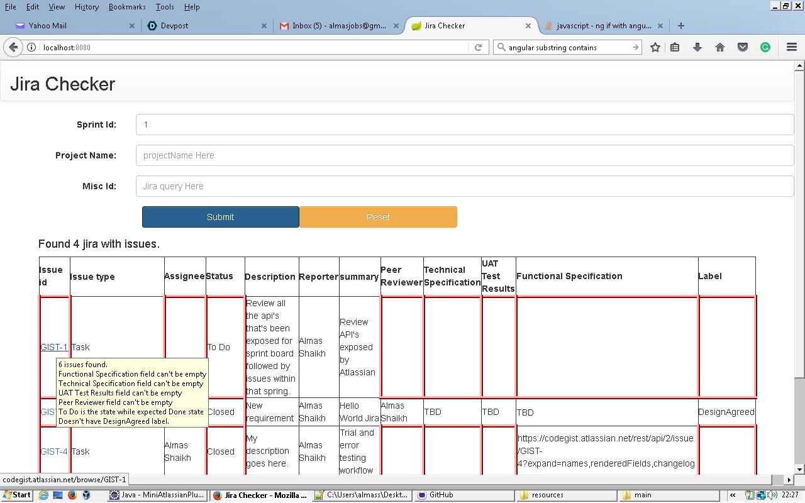The image size is (805, 503).
Task: Open the Help menu
Action: click(x=192, y=6)
